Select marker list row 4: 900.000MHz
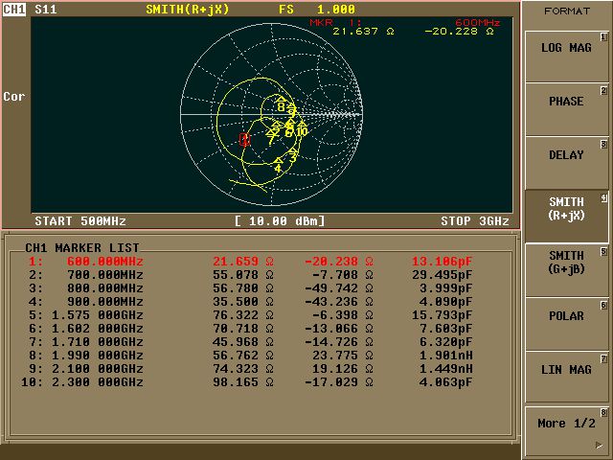The height and width of the screenshot is (460, 613). click(250, 302)
